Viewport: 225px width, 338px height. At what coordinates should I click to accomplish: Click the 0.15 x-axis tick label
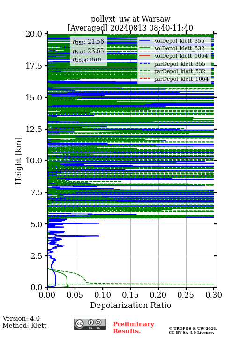point(130,295)
